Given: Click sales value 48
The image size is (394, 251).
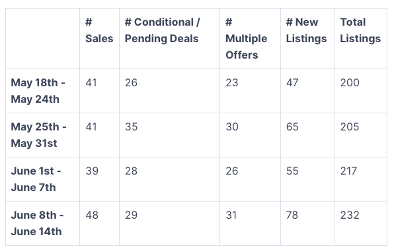Looking at the screenshot, I should coord(92,215).
